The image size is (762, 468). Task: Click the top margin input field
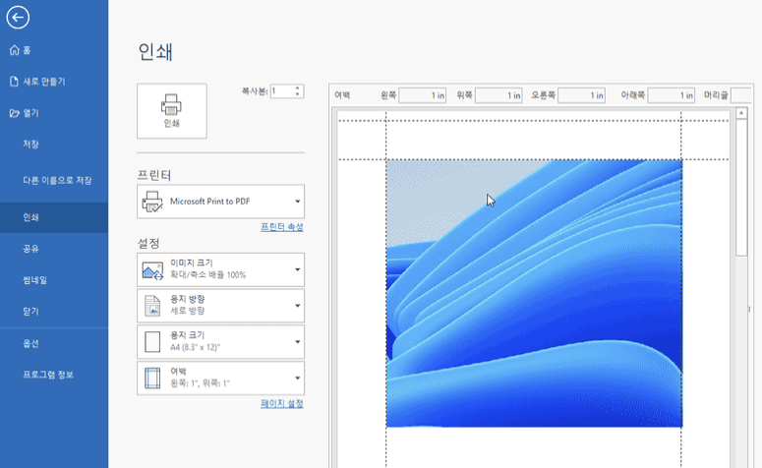(x=498, y=95)
